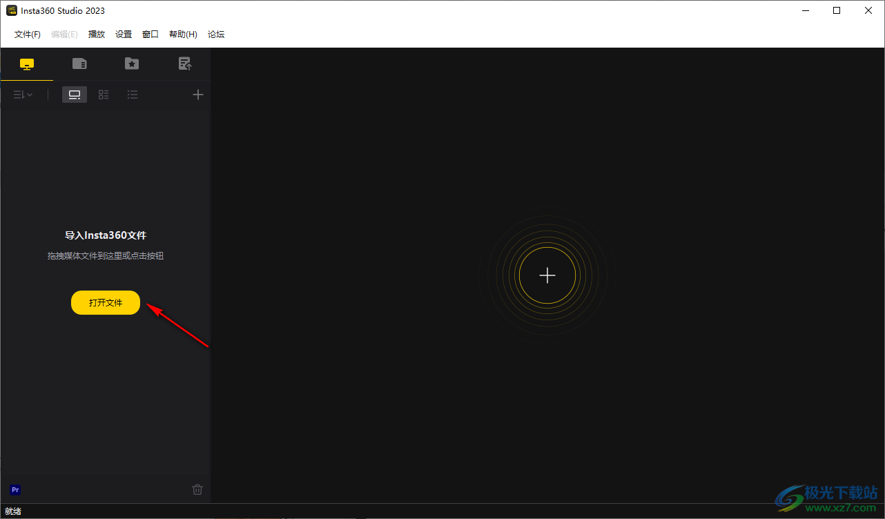Add media with the plus icon

[198, 95]
